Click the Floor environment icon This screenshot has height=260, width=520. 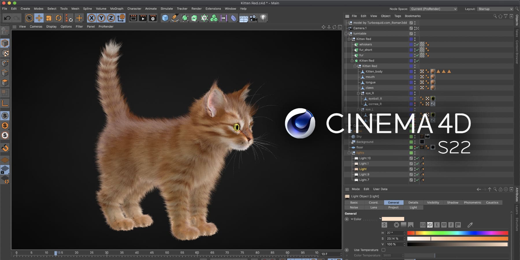tap(244, 18)
